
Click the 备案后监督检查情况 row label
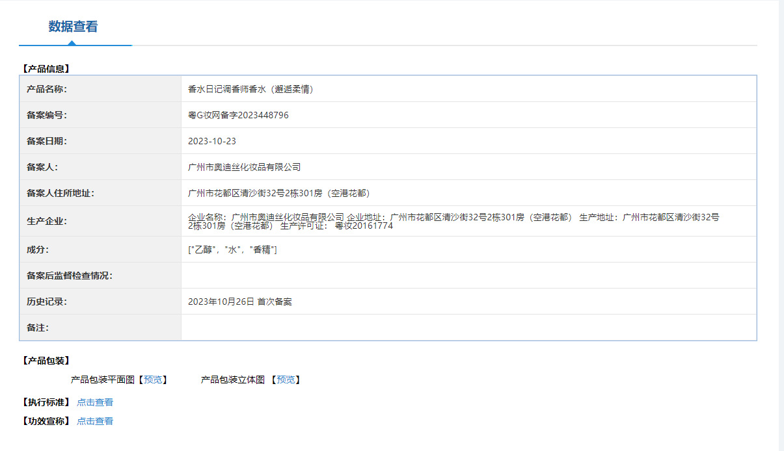point(70,276)
